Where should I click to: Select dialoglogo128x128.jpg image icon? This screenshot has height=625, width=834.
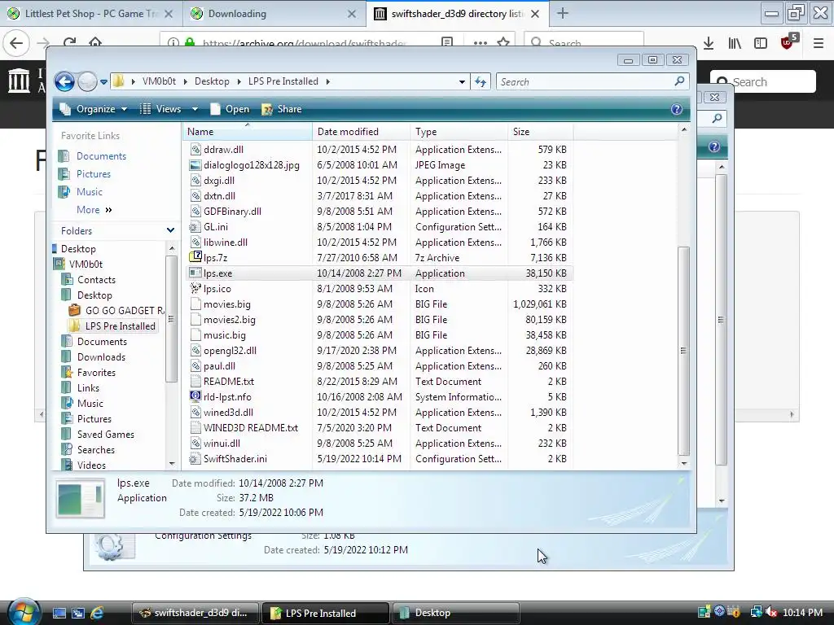(x=195, y=164)
